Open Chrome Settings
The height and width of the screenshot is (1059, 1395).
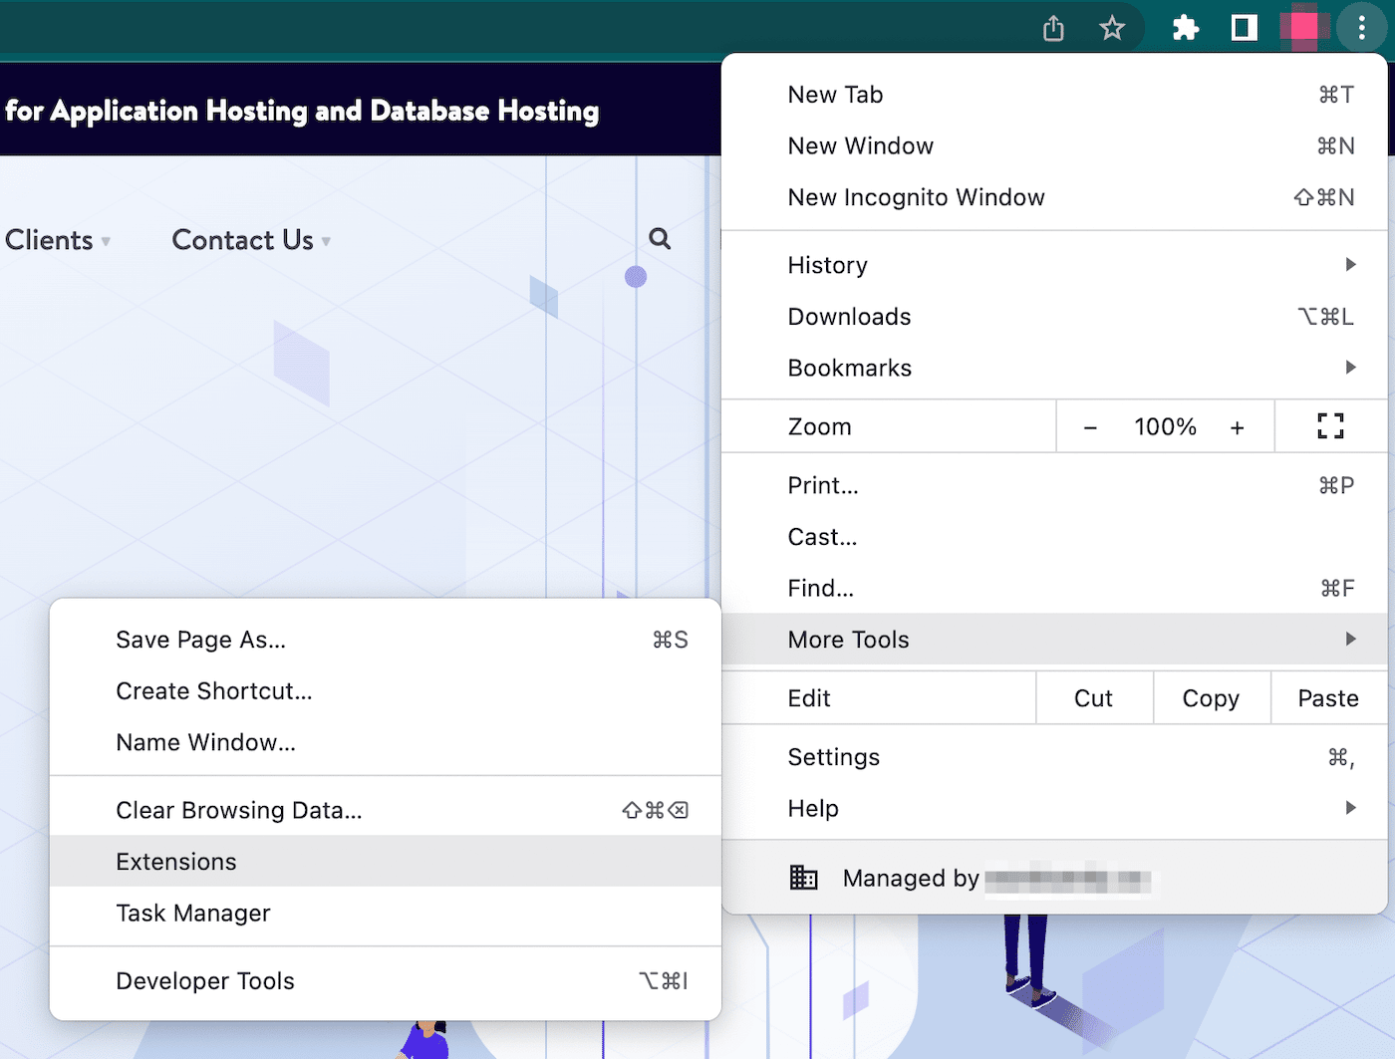pos(834,756)
